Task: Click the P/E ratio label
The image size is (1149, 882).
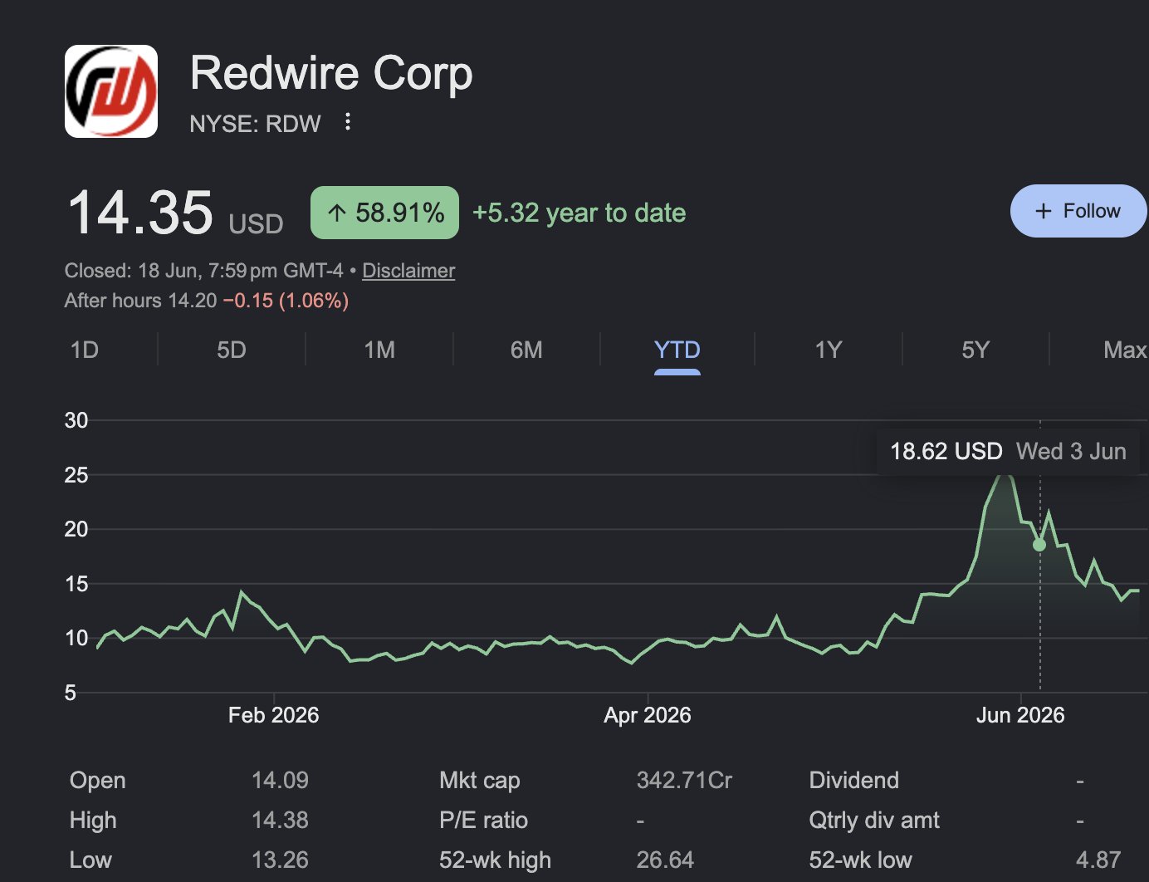Action: point(483,821)
